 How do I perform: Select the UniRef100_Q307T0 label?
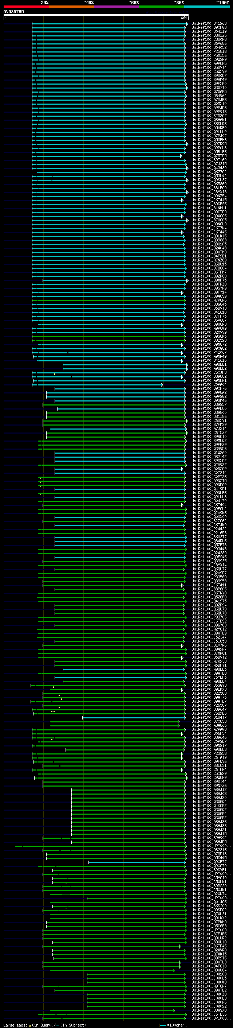tap(209, 88)
